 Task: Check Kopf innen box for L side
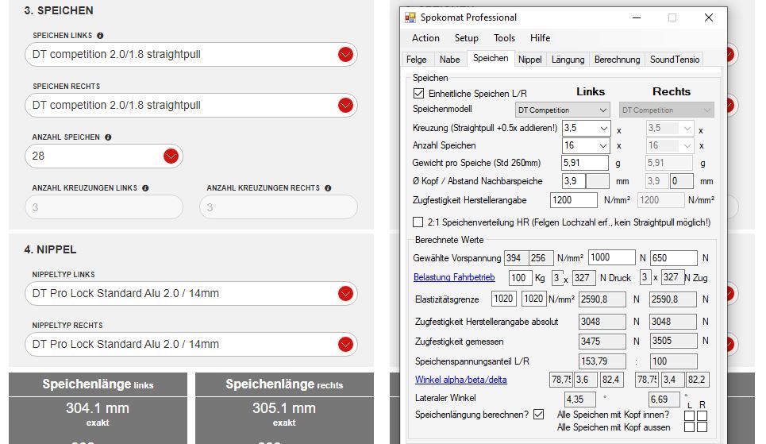coord(689,415)
